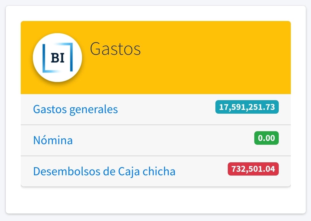Click the green 0.00 badge
This screenshot has height=221, width=311.
pos(266,138)
